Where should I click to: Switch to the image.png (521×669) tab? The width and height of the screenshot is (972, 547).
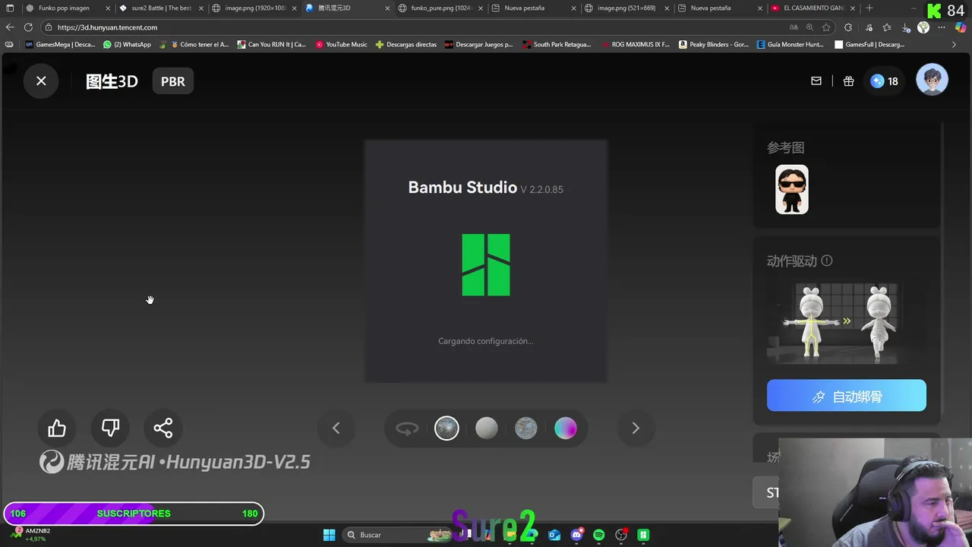coord(626,8)
